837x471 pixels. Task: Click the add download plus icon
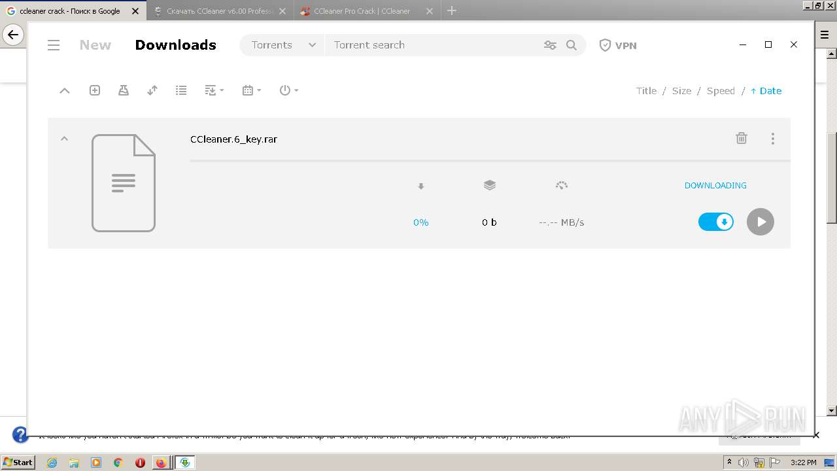click(95, 90)
